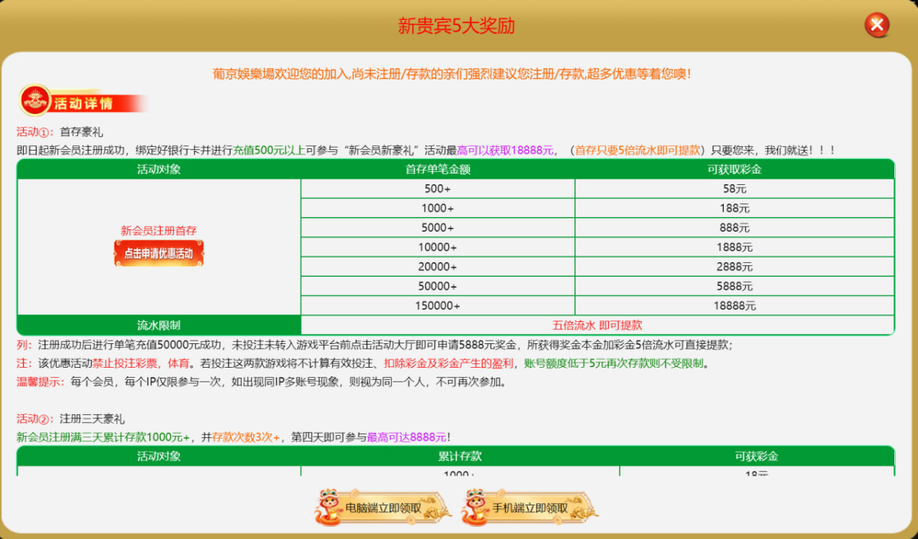The height and width of the screenshot is (539, 918).
Task: Click the mascot icon on 手机端立即领取
Action: 477,506
